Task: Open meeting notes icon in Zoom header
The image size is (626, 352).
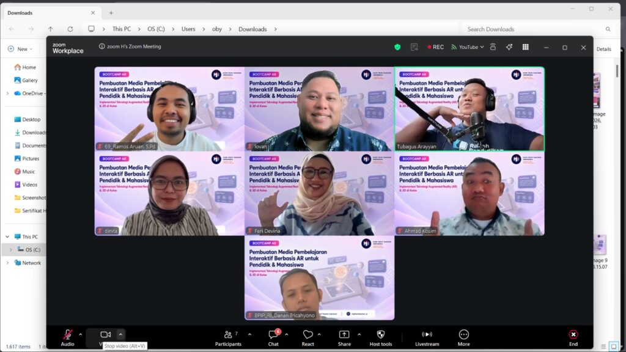Action: [414, 47]
